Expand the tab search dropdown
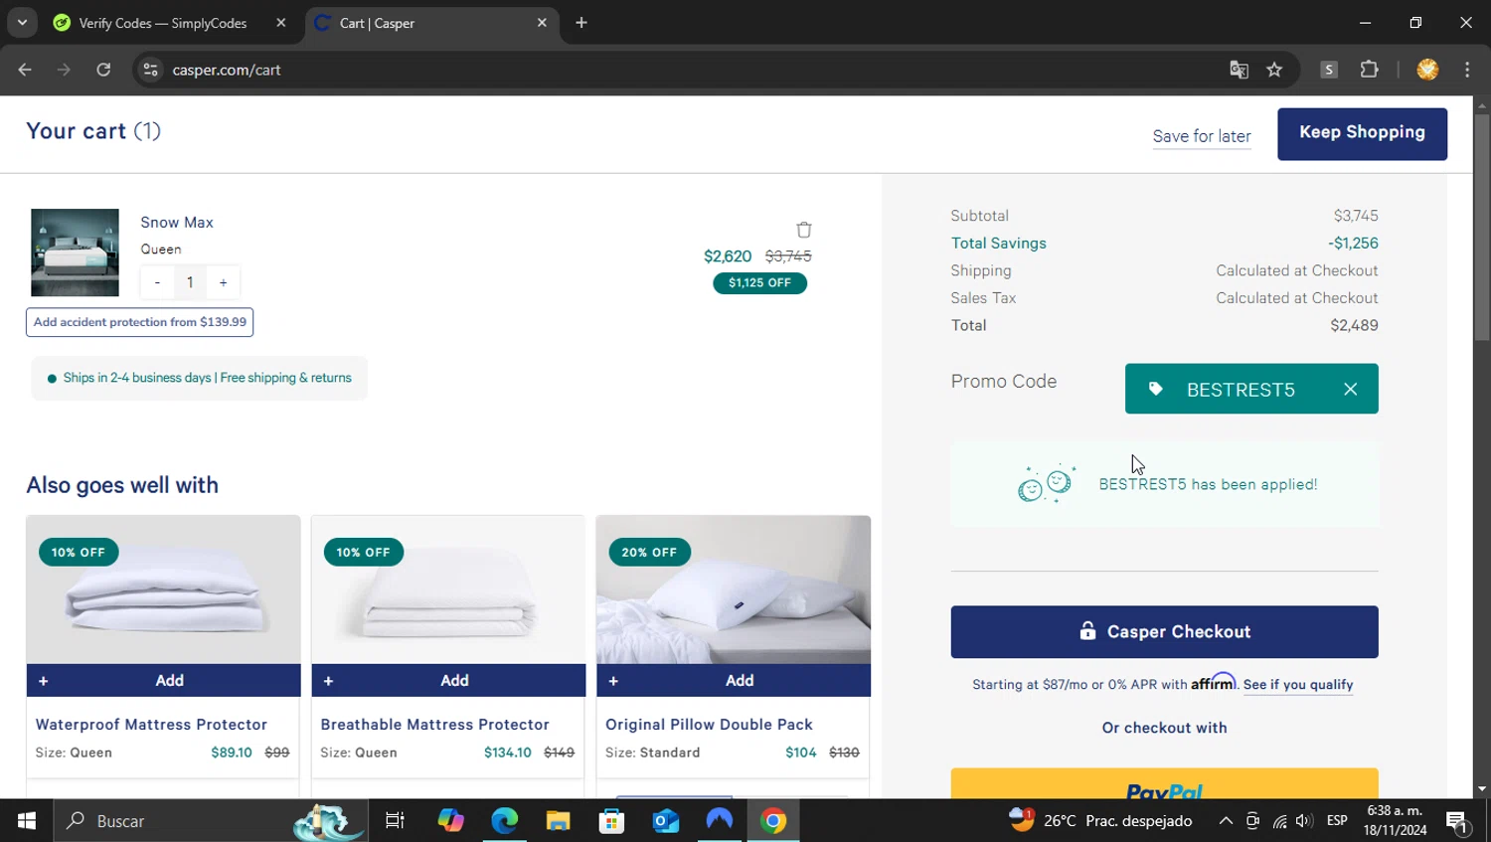Image resolution: width=1491 pixels, height=842 pixels. coord(22,23)
